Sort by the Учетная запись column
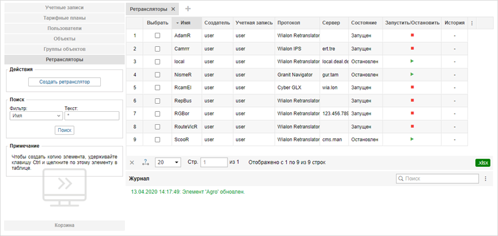This screenshot has width=498, height=236. 254,23
